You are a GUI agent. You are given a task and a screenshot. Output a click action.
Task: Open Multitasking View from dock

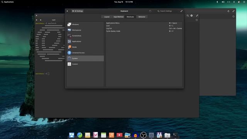point(71,135)
